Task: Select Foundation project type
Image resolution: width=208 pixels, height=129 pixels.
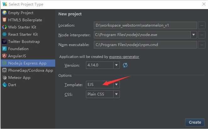Action: coord(28,49)
